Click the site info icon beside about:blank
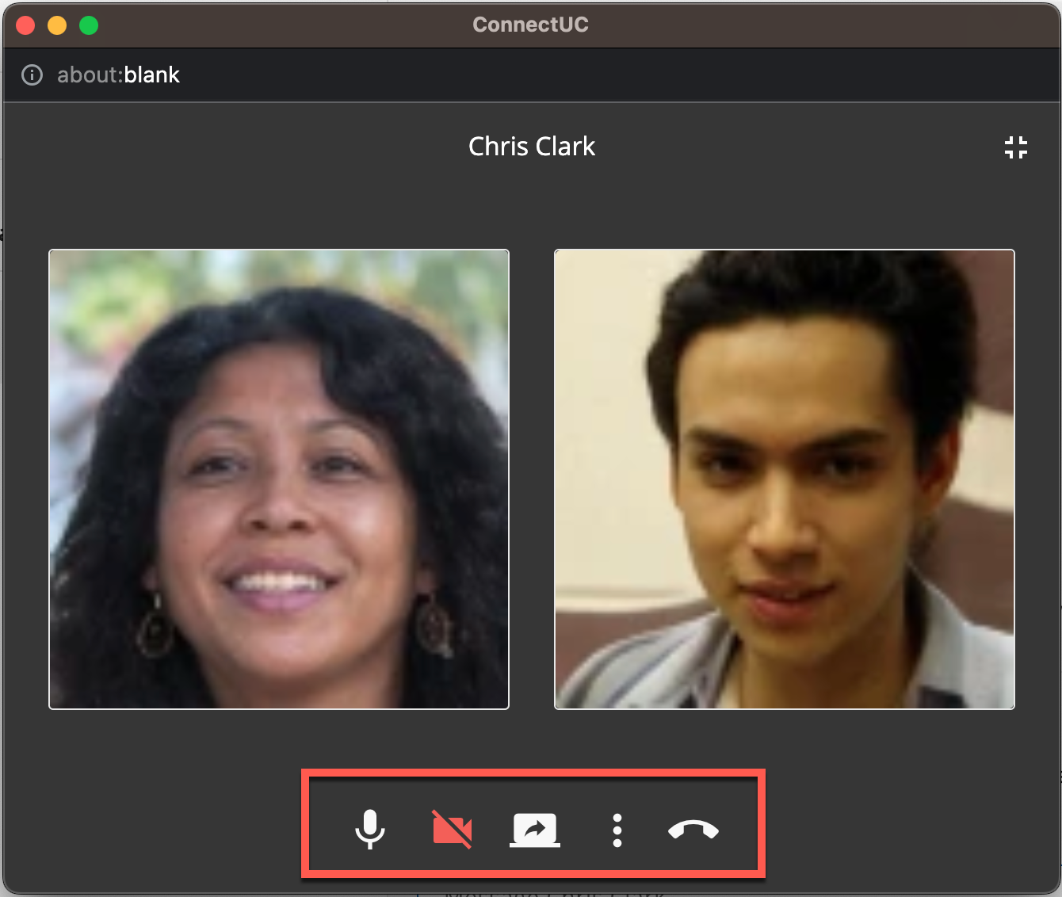This screenshot has height=897, width=1062. [32, 75]
